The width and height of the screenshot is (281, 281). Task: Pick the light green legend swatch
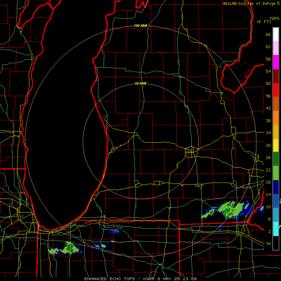point(276,173)
